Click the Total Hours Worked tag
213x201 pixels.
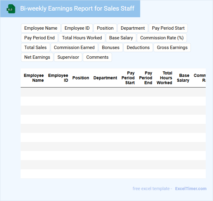[82, 38]
